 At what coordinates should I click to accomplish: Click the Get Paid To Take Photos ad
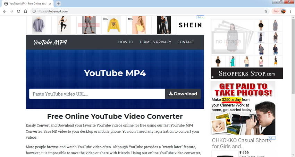(x=243, y=108)
